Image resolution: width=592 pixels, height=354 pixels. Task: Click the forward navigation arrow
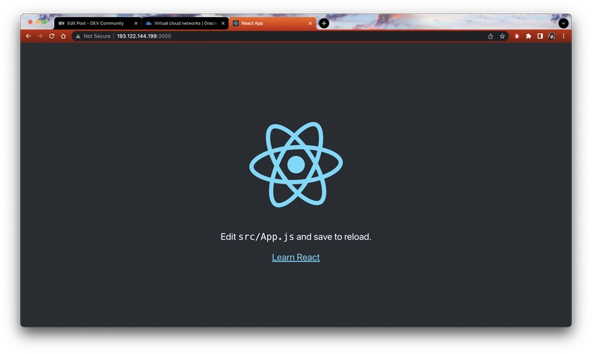coord(40,36)
